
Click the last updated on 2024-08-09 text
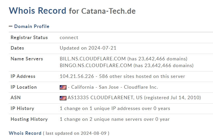coord(76,133)
